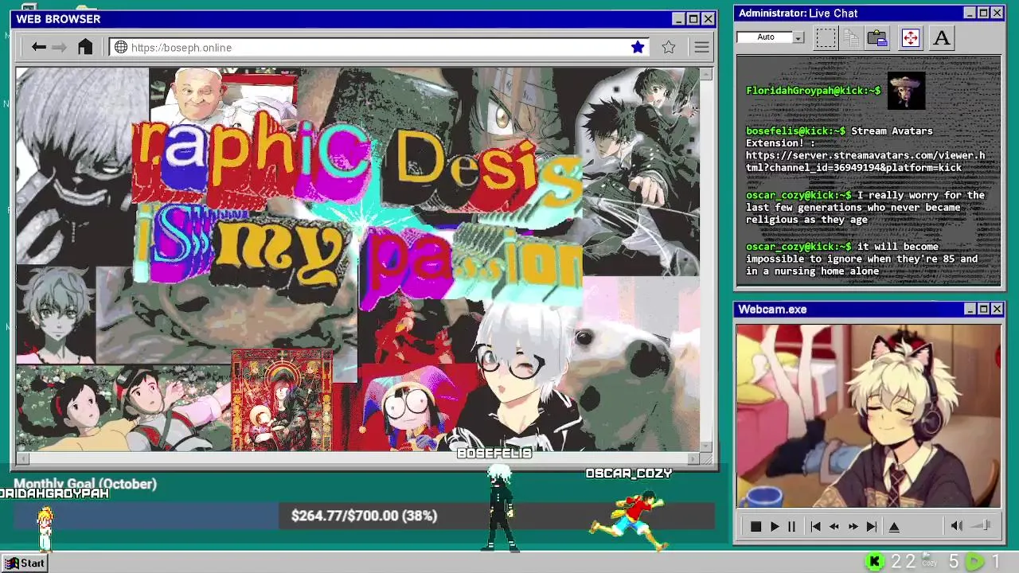
Task: Click the Monthly Goal (October) label
Action: click(x=85, y=484)
